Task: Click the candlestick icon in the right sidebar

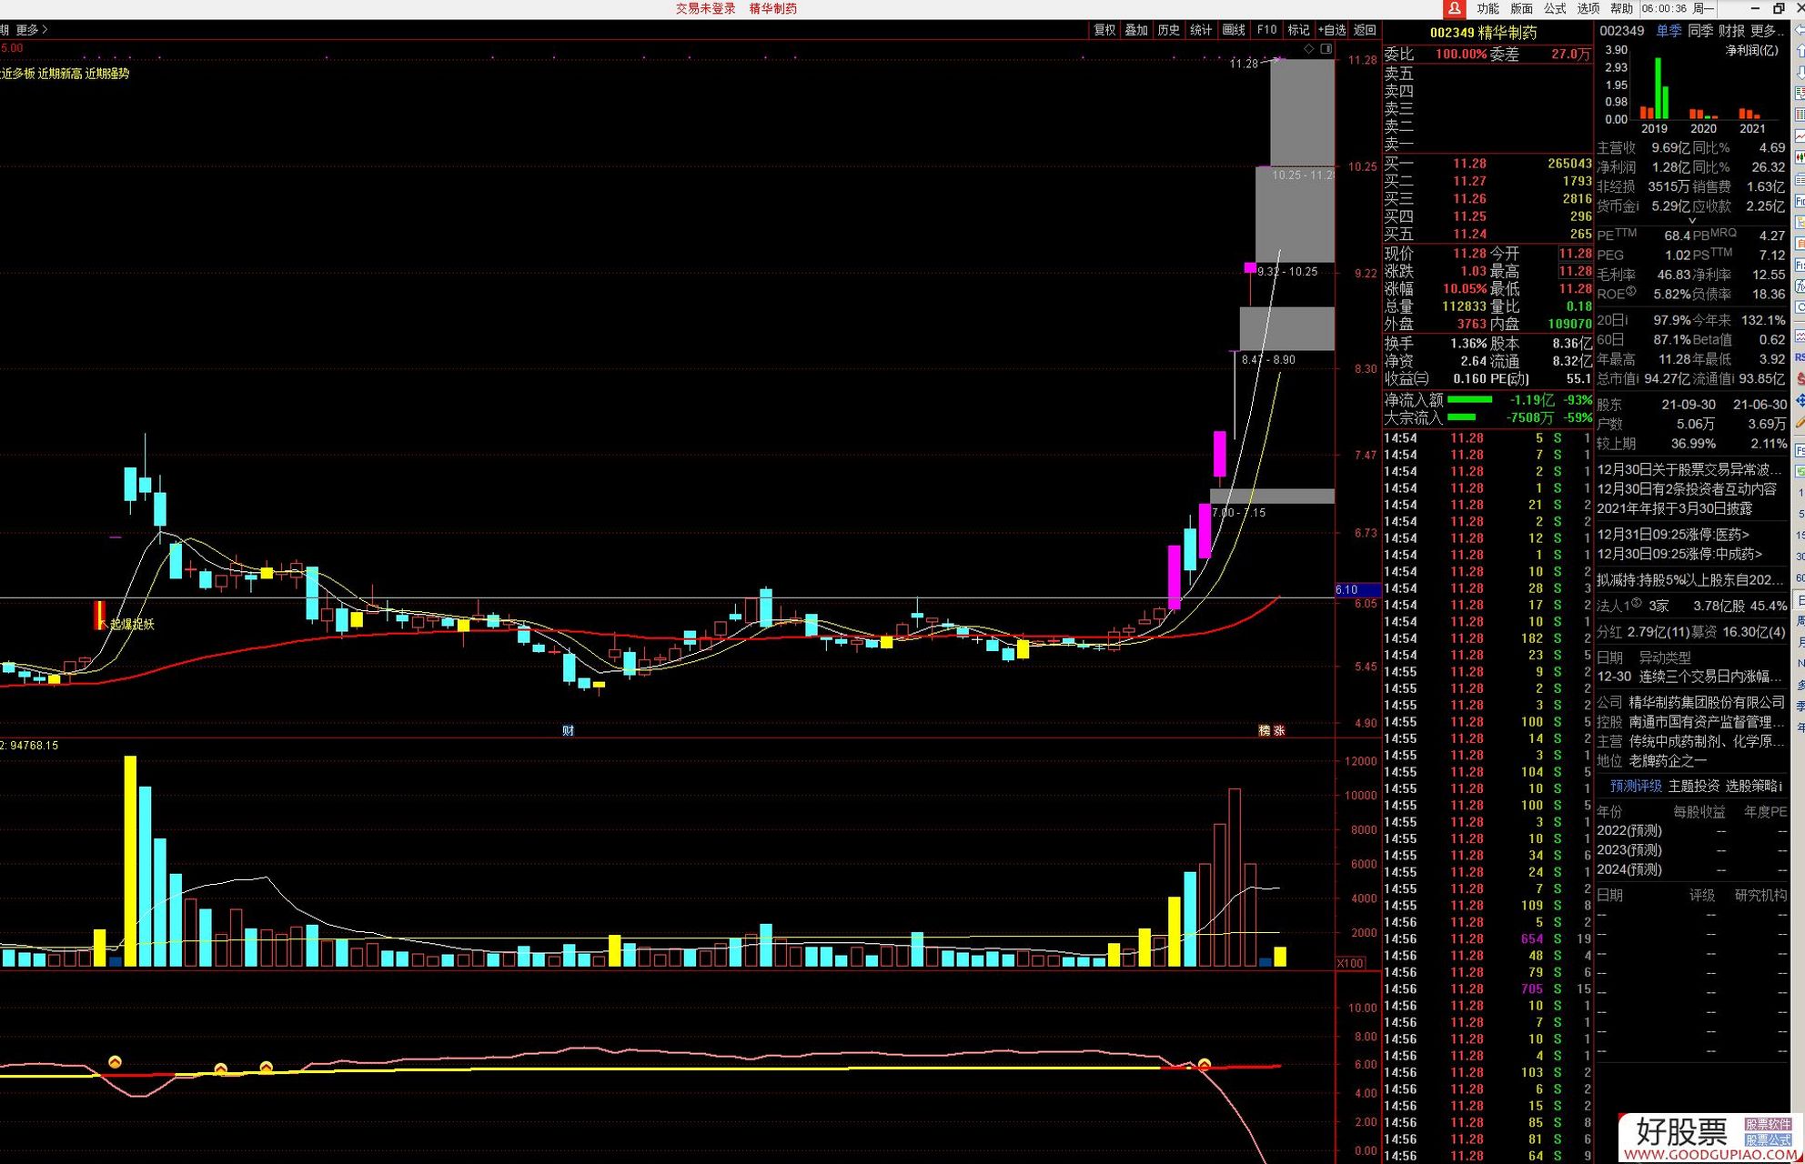Action: click(1800, 157)
